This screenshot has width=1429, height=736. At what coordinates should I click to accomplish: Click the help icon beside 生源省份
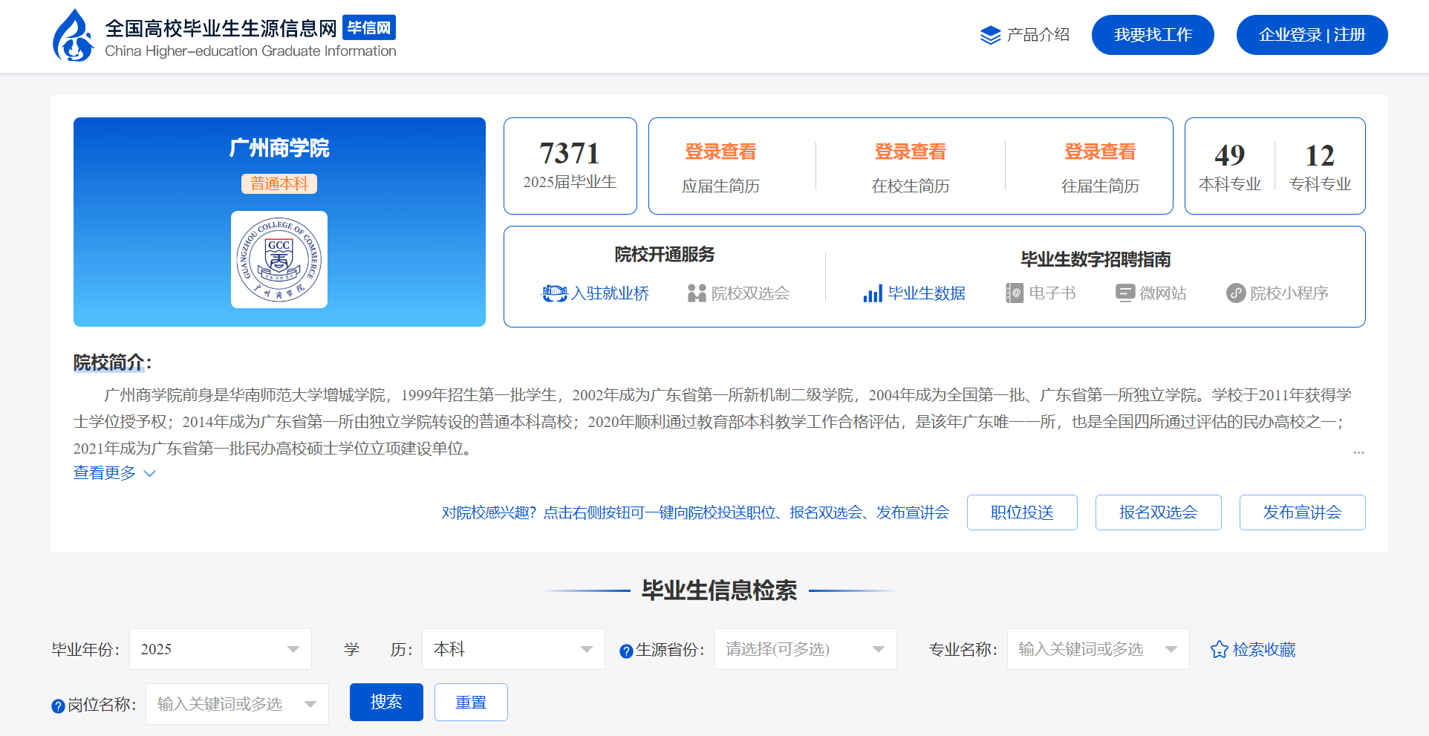pyautogui.click(x=626, y=651)
